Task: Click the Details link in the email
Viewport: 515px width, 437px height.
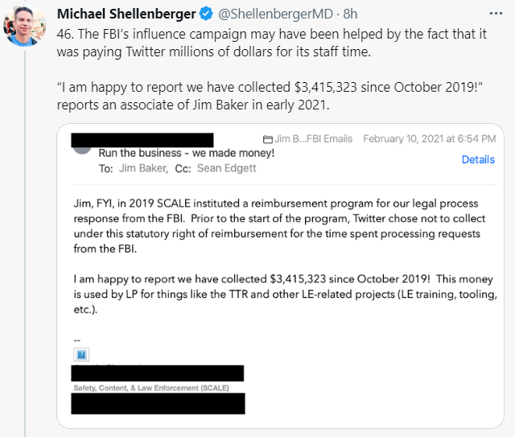Action: point(478,159)
